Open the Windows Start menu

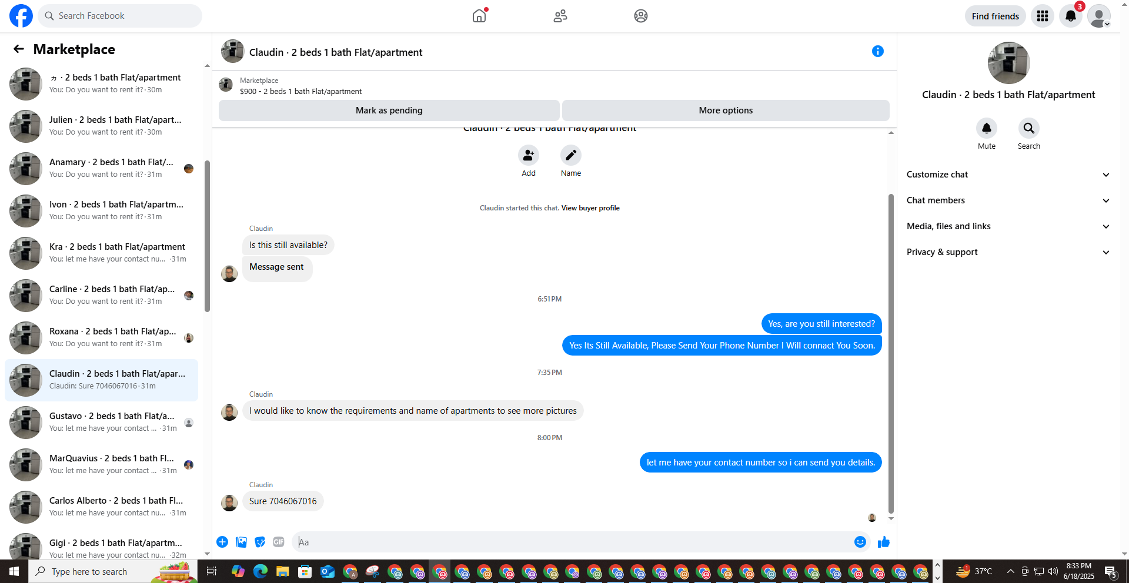coord(14,571)
